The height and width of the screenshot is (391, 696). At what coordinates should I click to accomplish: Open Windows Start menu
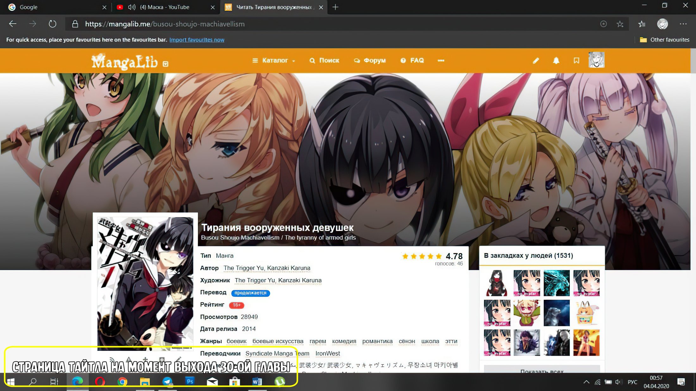(x=10, y=382)
